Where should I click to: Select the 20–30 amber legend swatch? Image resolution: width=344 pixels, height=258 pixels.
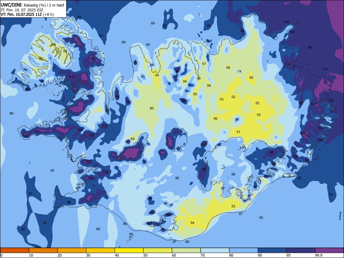pyautogui.click(x=72, y=250)
